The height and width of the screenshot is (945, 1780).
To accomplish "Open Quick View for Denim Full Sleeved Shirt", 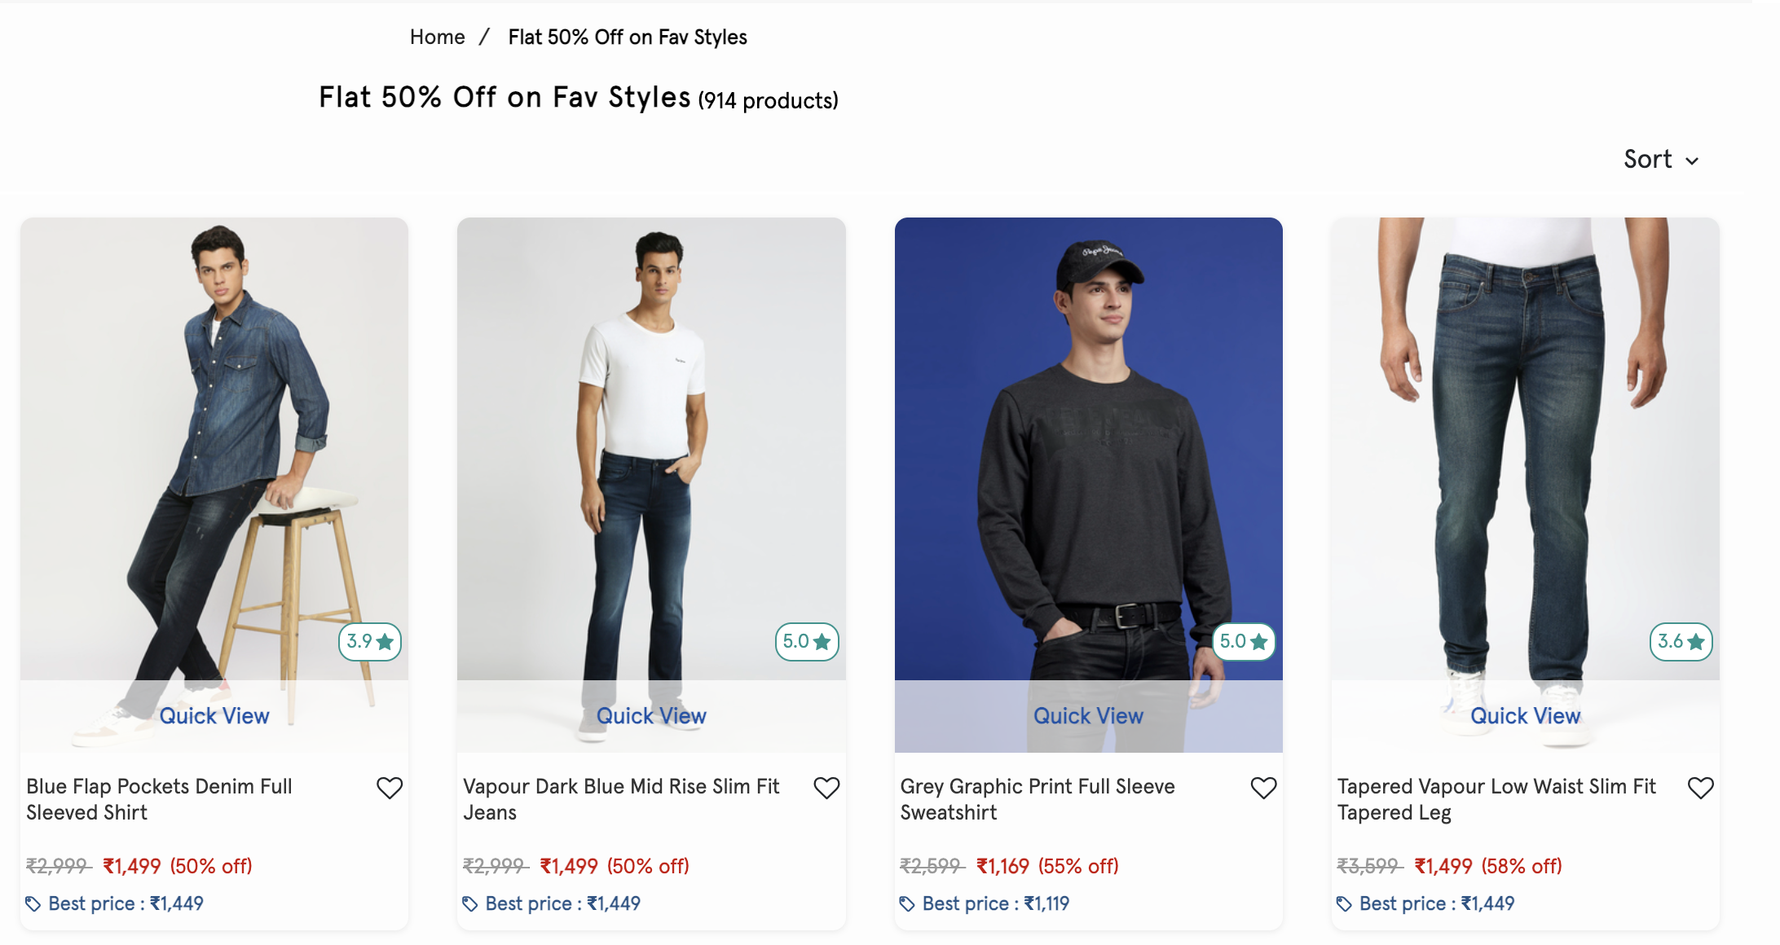I will tap(214, 715).
